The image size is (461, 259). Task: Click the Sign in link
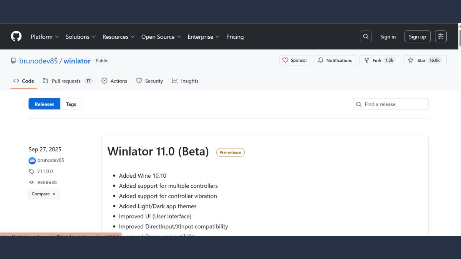coord(388,37)
